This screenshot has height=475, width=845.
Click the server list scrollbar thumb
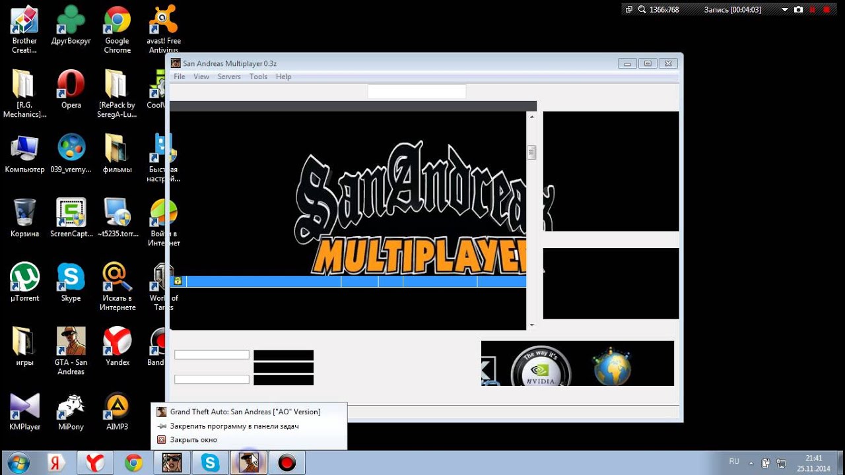(x=531, y=152)
